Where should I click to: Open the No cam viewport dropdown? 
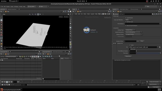point(66,17)
